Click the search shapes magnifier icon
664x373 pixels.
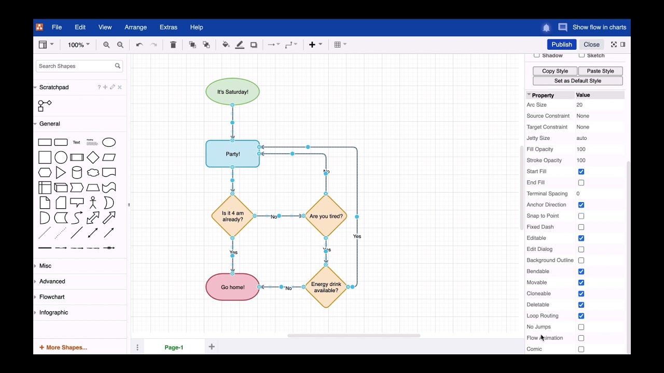coord(118,66)
